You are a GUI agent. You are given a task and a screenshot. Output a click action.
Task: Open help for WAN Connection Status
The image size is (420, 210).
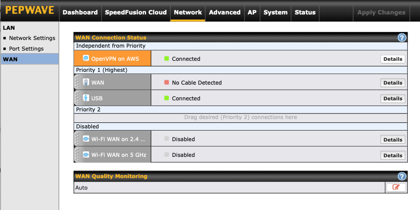tap(402, 38)
